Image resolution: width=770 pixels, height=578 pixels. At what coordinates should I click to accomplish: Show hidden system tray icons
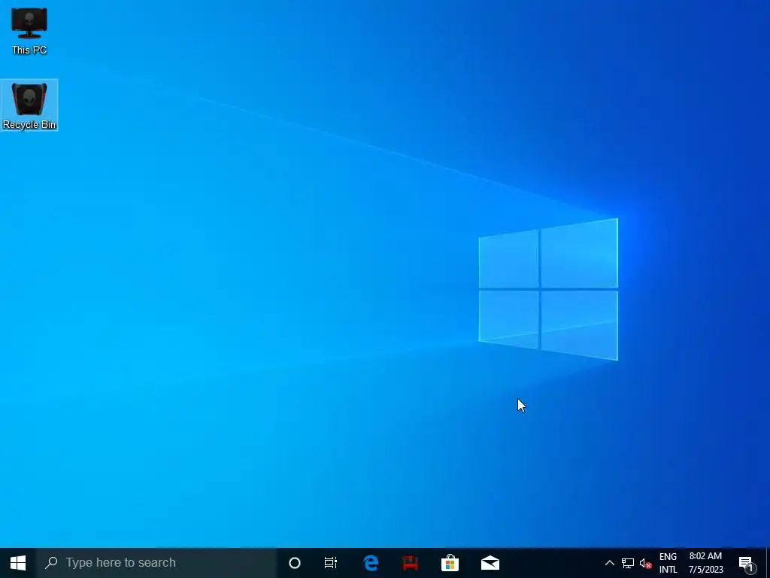pos(609,563)
